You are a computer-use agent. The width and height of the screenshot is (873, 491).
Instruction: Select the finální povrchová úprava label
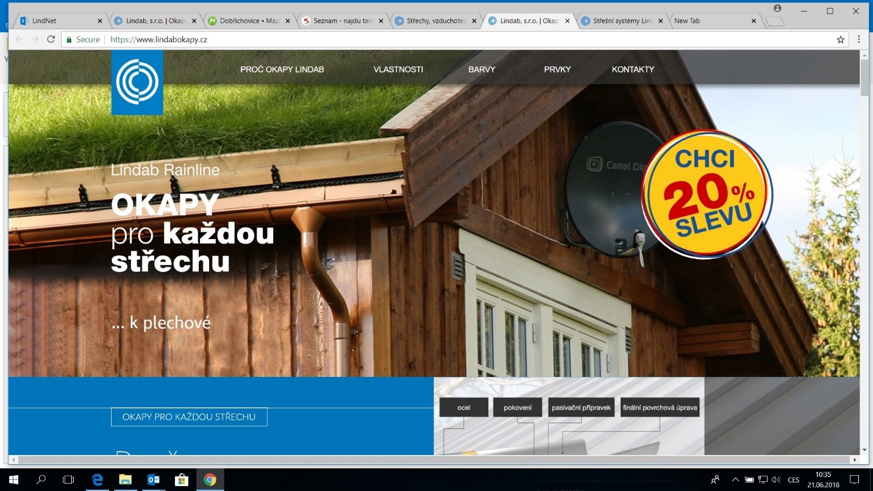coord(660,407)
